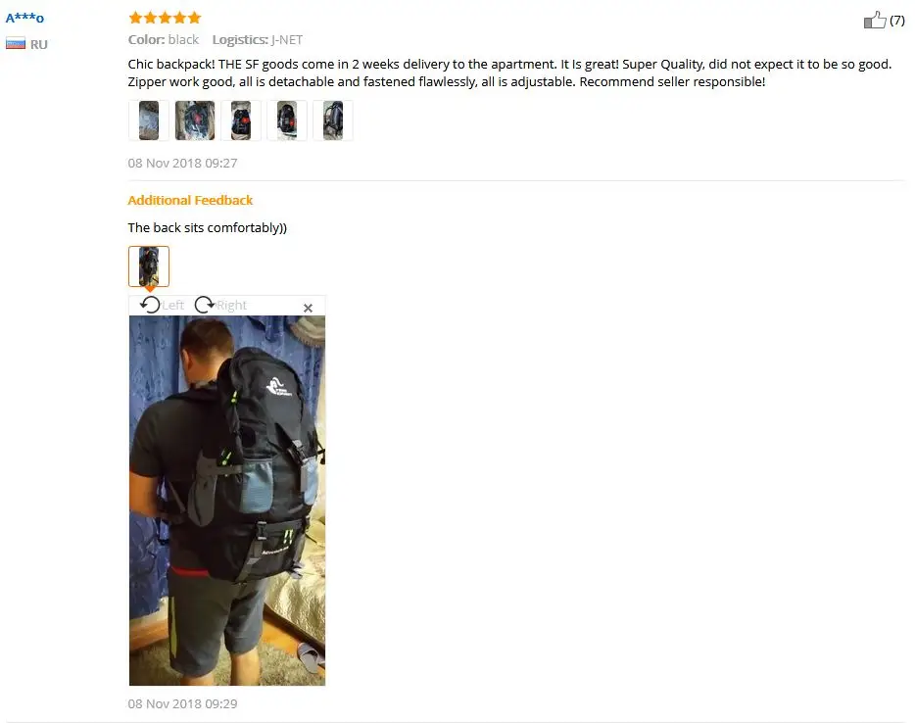Click the helpful count (7)
Viewport: 915px width, 723px height.
[897, 21]
